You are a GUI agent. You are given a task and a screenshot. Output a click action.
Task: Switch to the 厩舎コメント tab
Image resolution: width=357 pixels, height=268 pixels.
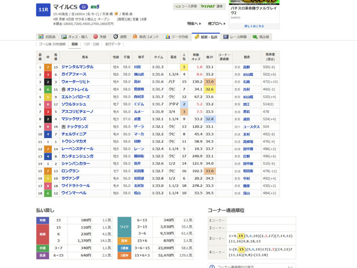pos(146,37)
